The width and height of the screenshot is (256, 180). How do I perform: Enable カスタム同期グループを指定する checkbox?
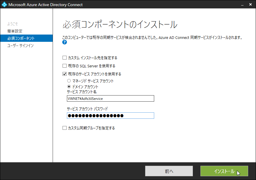[65, 128]
